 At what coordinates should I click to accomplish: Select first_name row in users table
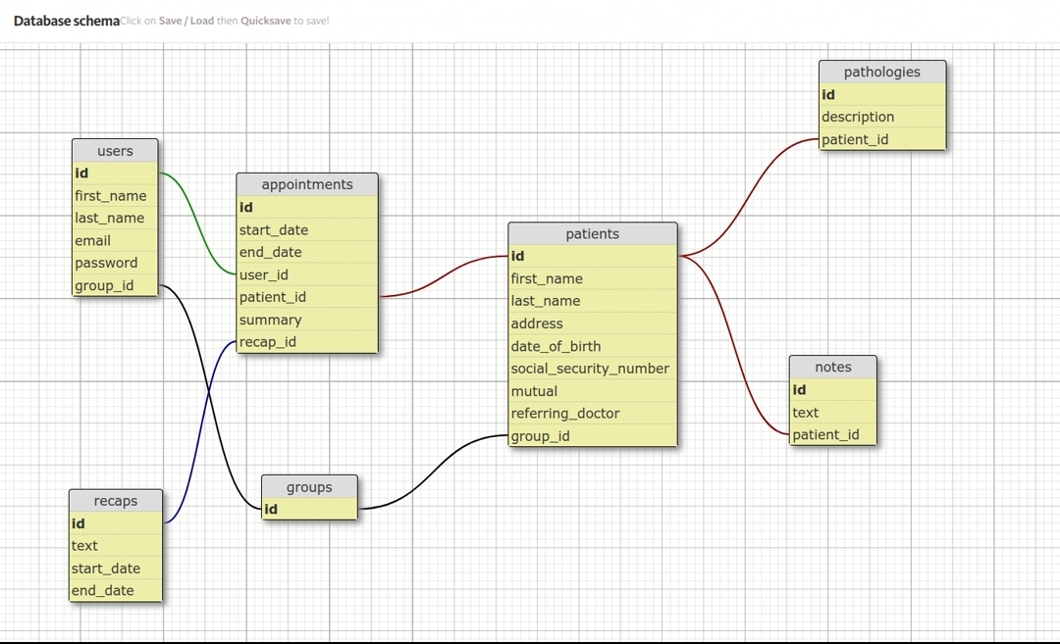115,196
